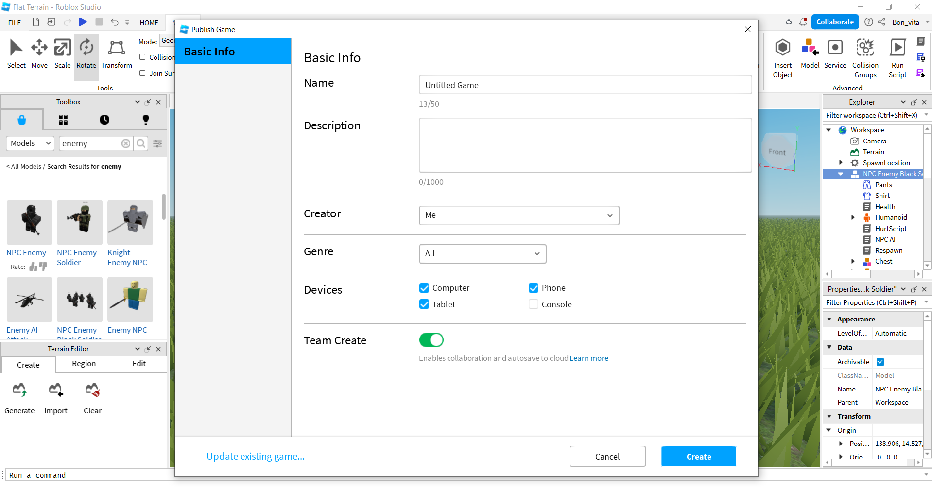Click the Update existing game link
This screenshot has height=498, width=932.
pyautogui.click(x=256, y=457)
